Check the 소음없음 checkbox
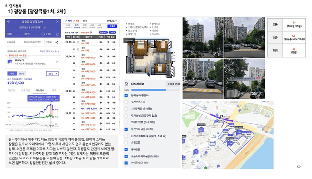The height and width of the screenshot is (179, 312). pyautogui.click(x=126, y=143)
